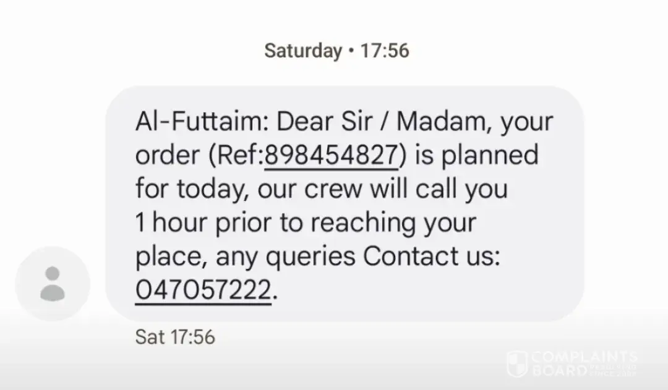Click the "order (Ref:" text in message

[x=199, y=155]
